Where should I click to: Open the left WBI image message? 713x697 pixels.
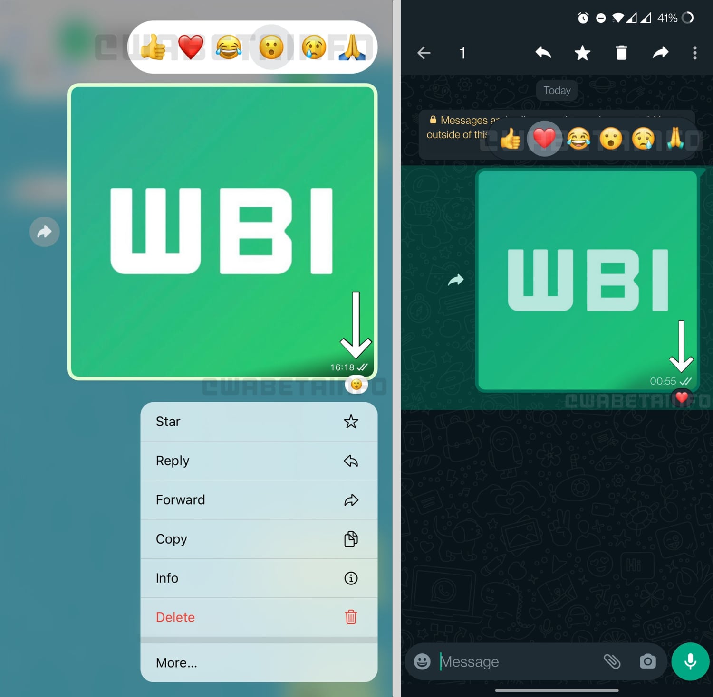pyautogui.click(x=222, y=232)
